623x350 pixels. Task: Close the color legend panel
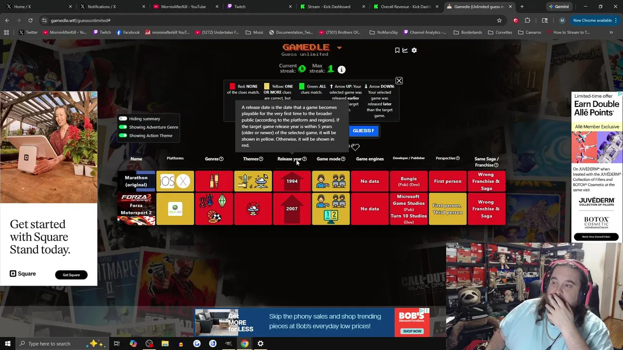[x=399, y=81]
